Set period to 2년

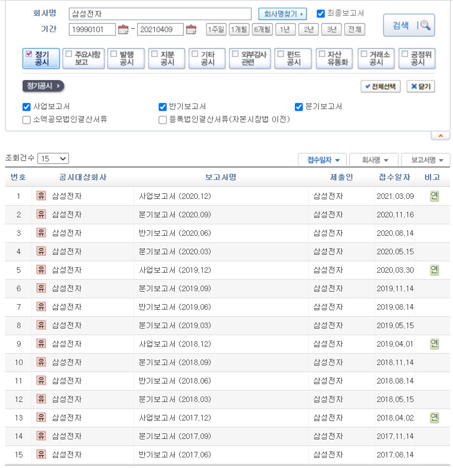tap(308, 30)
